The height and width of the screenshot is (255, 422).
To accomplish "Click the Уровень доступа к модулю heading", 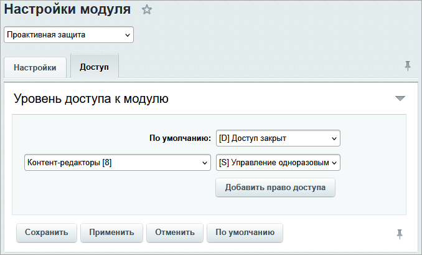I will 91,99.
